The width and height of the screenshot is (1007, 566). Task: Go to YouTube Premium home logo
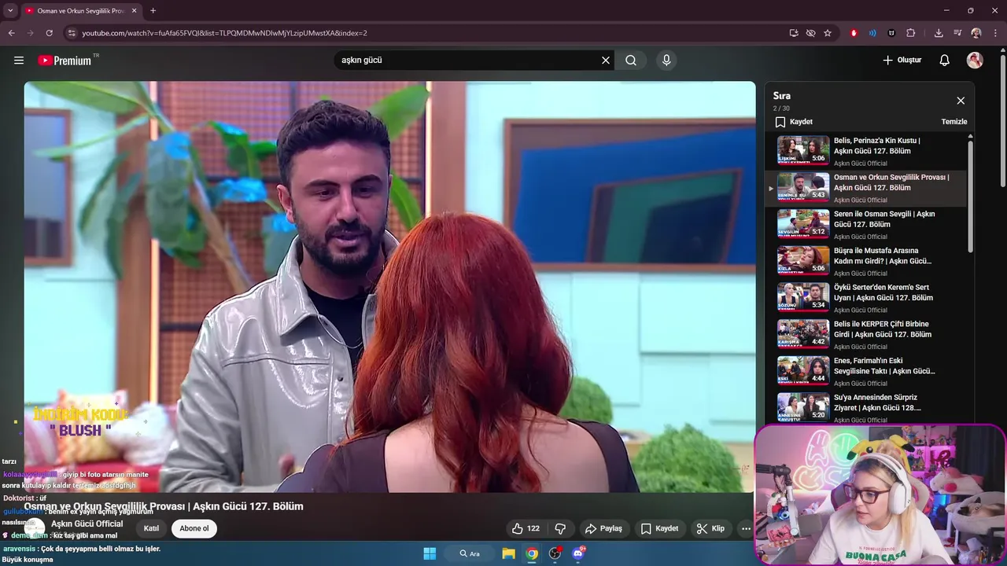click(x=65, y=61)
